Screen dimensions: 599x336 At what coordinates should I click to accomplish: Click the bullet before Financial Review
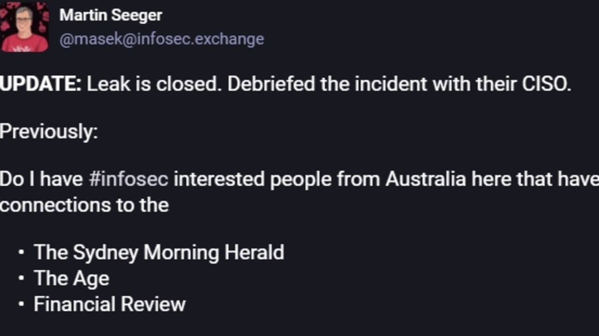tap(21, 305)
